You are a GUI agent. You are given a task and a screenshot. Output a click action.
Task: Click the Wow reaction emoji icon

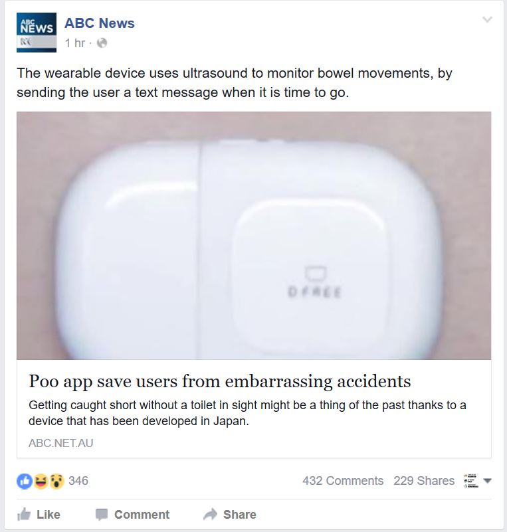click(56, 481)
